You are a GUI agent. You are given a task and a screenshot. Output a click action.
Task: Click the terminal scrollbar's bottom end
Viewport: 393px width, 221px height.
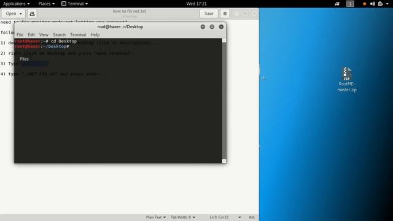click(224, 161)
